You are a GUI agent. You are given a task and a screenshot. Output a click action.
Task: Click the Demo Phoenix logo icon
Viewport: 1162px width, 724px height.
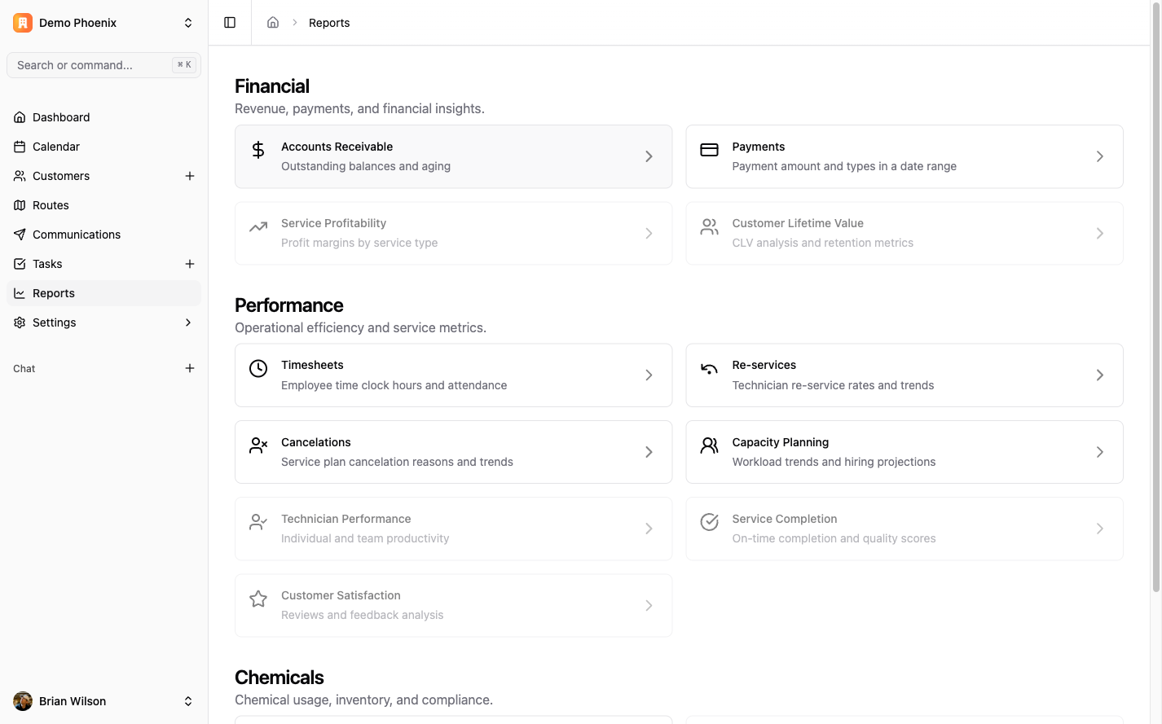(x=23, y=23)
